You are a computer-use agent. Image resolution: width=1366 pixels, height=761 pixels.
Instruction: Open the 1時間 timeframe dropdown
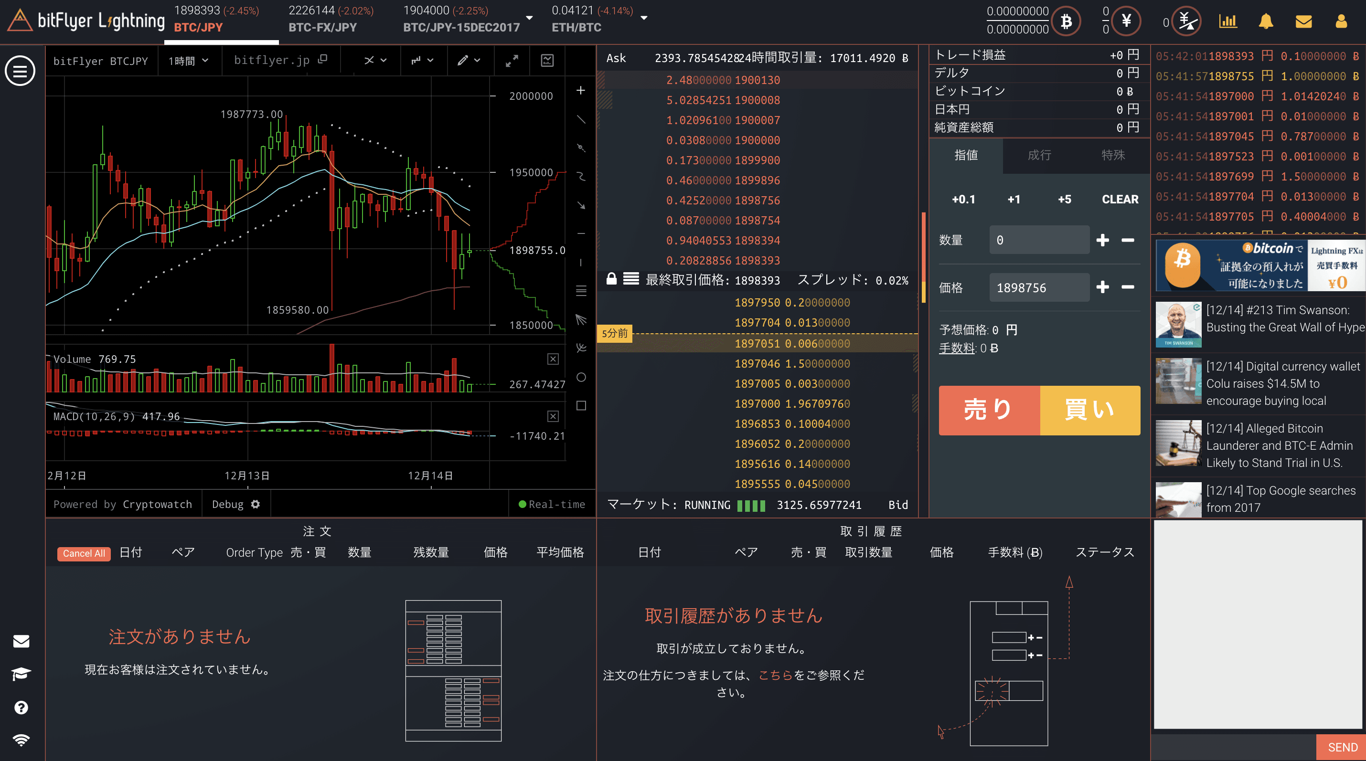[x=188, y=61]
